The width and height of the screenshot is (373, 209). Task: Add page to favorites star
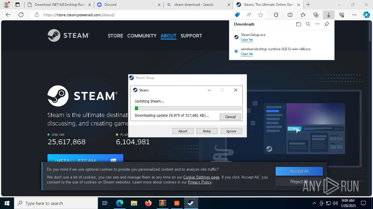click(x=261, y=15)
